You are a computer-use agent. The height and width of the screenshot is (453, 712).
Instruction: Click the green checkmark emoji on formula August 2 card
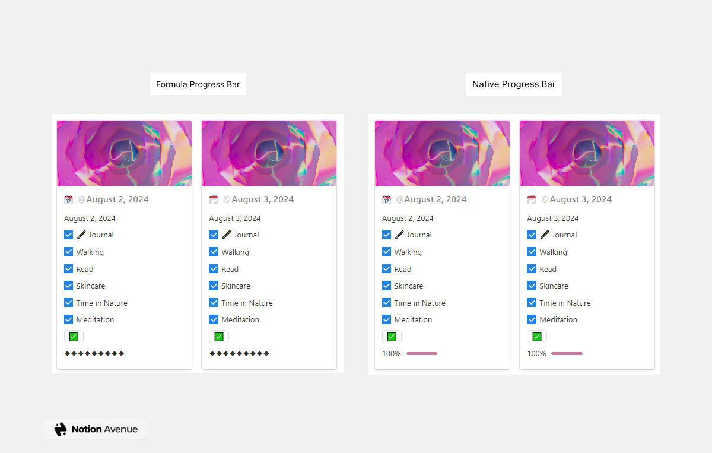[74, 336]
